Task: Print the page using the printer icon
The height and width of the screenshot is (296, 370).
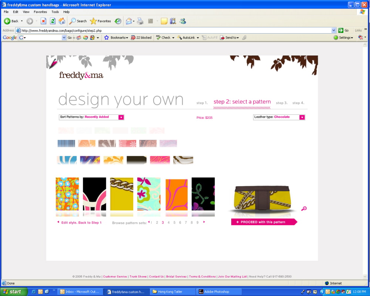Action: 140,21
